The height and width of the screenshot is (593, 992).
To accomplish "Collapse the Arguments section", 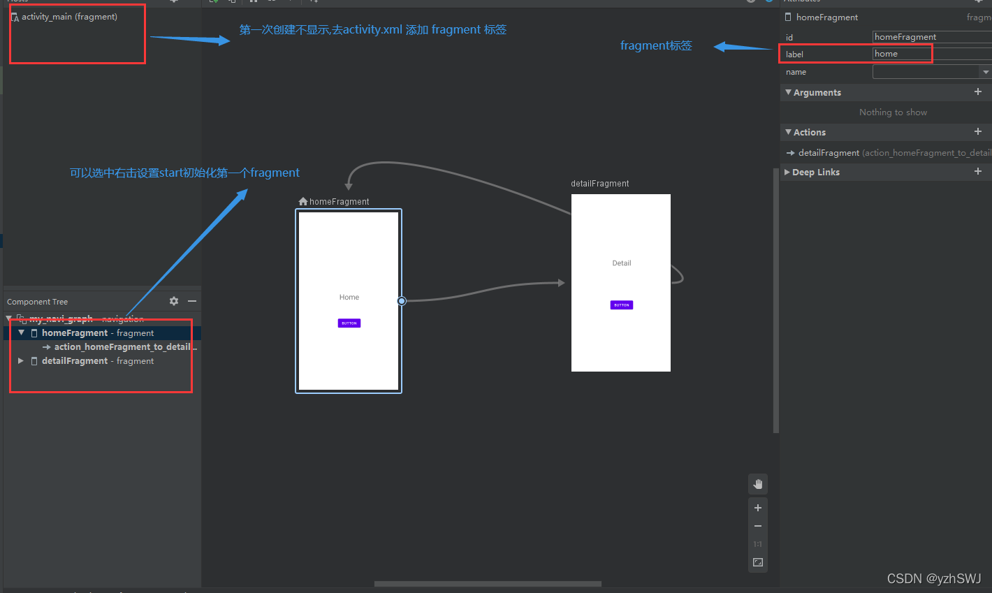I will tap(788, 91).
